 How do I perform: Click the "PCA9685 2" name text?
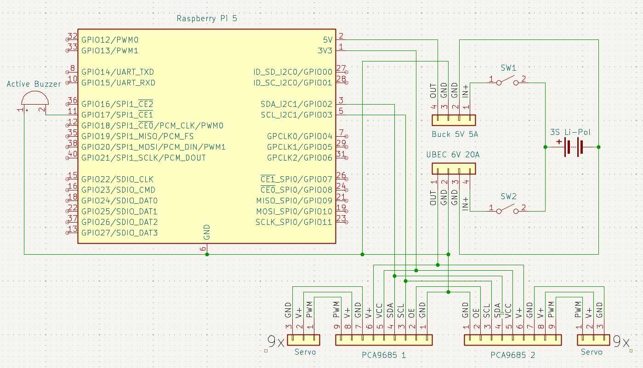coord(512,355)
